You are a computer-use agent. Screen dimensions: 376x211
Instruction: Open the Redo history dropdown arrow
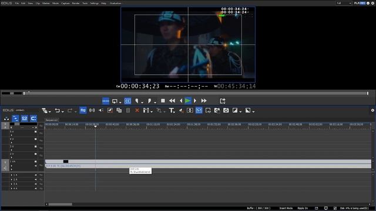tap(75, 111)
